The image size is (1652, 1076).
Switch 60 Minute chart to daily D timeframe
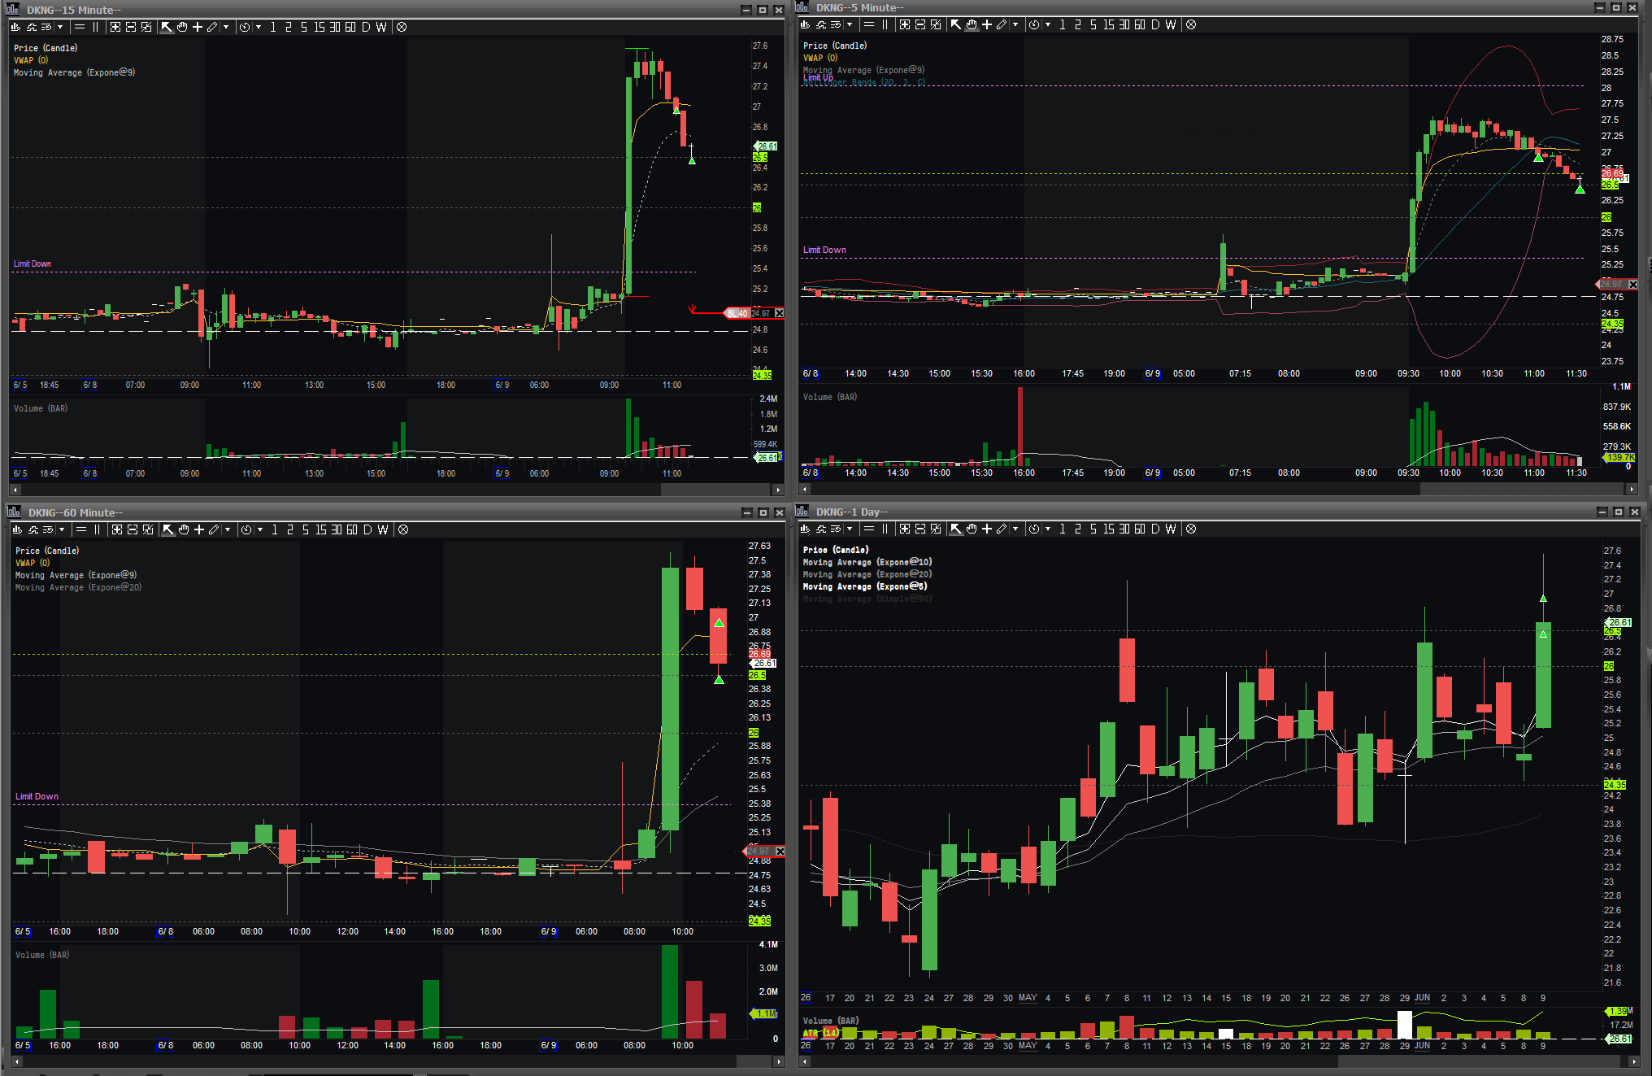(x=367, y=529)
